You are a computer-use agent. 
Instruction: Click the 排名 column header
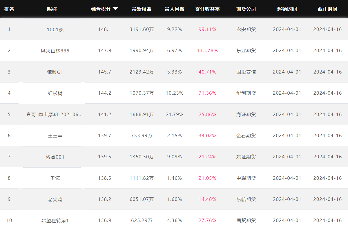point(9,9)
